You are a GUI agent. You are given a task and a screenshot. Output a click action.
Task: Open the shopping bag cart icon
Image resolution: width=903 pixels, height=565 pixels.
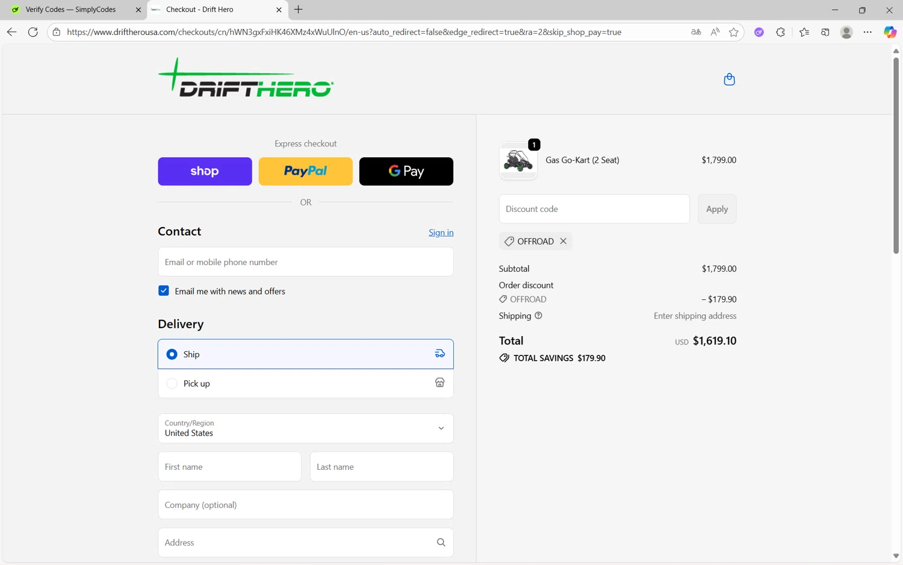click(729, 80)
